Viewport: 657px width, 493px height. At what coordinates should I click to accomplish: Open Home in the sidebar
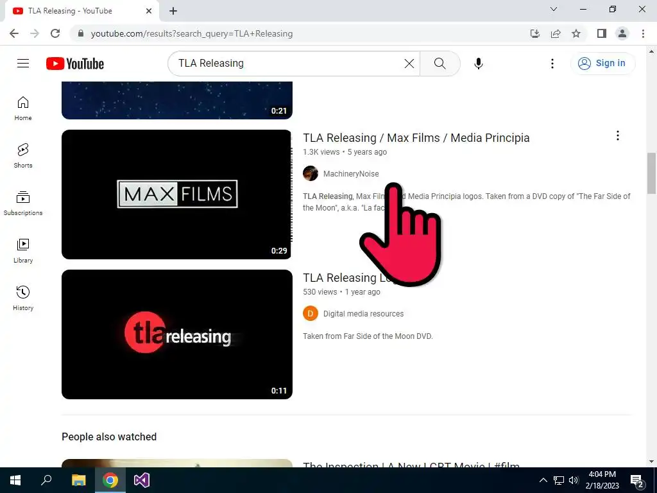(23, 108)
